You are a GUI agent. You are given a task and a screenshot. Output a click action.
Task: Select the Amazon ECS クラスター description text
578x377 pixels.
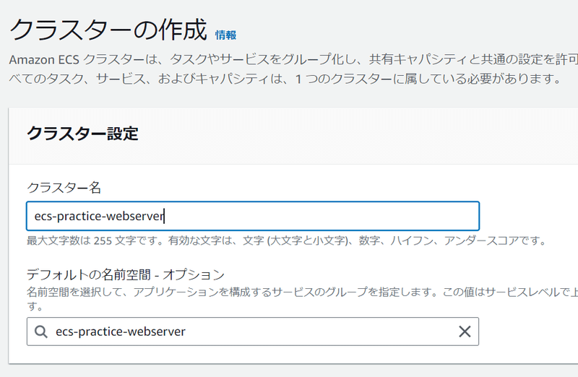click(293, 69)
